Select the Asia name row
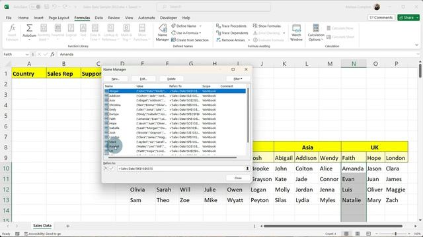The height and width of the screenshot is (237, 423). pos(174,100)
